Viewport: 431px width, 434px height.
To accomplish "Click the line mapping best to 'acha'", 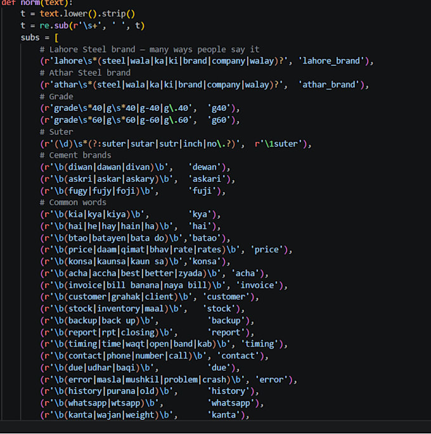I will tap(154, 274).
